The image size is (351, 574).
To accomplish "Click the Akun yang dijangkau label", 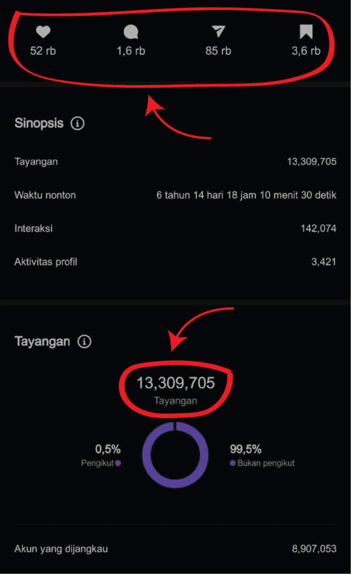I will click(x=61, y=549).
